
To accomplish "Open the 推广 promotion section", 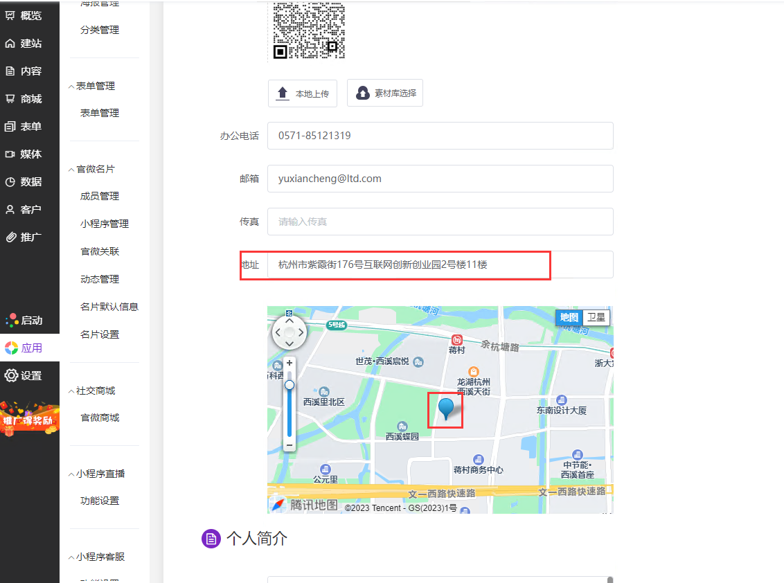I will (24, 237).
